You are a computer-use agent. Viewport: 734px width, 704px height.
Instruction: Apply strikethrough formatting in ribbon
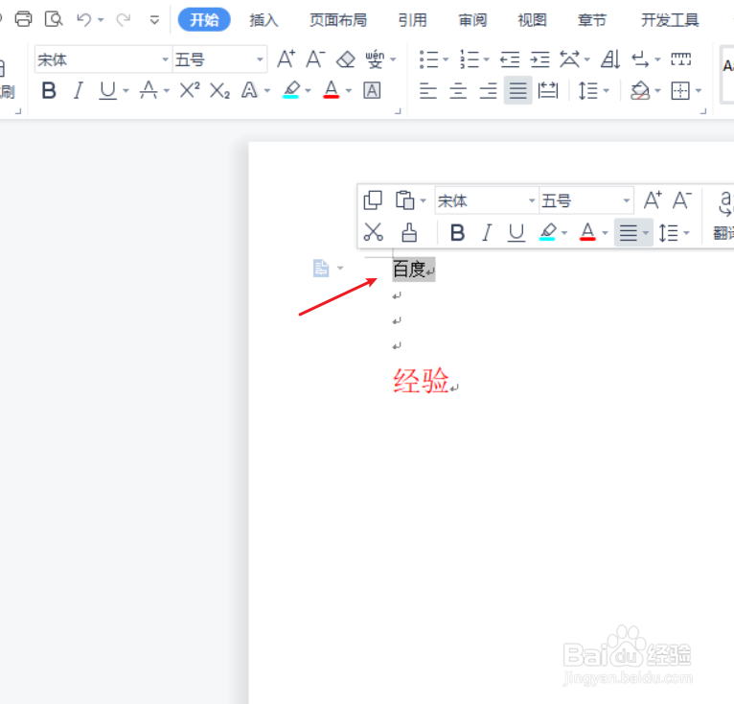pyautogui.click(x=149, y=90)
